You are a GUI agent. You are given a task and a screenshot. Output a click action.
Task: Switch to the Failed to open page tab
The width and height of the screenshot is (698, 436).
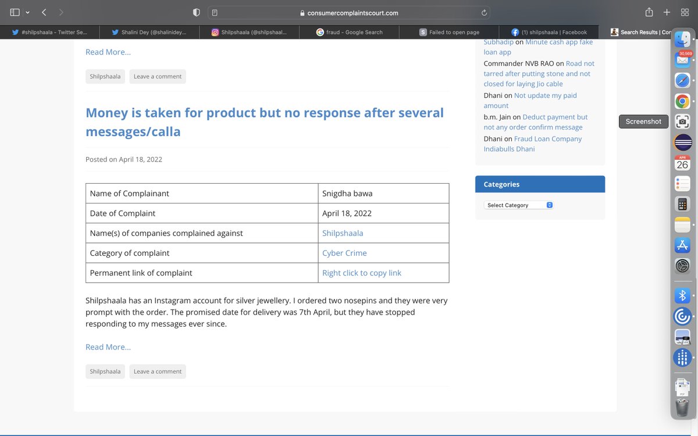(449, 32)
